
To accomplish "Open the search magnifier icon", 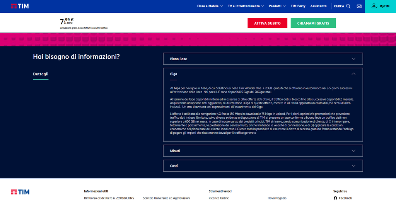I will click(348, 6).
